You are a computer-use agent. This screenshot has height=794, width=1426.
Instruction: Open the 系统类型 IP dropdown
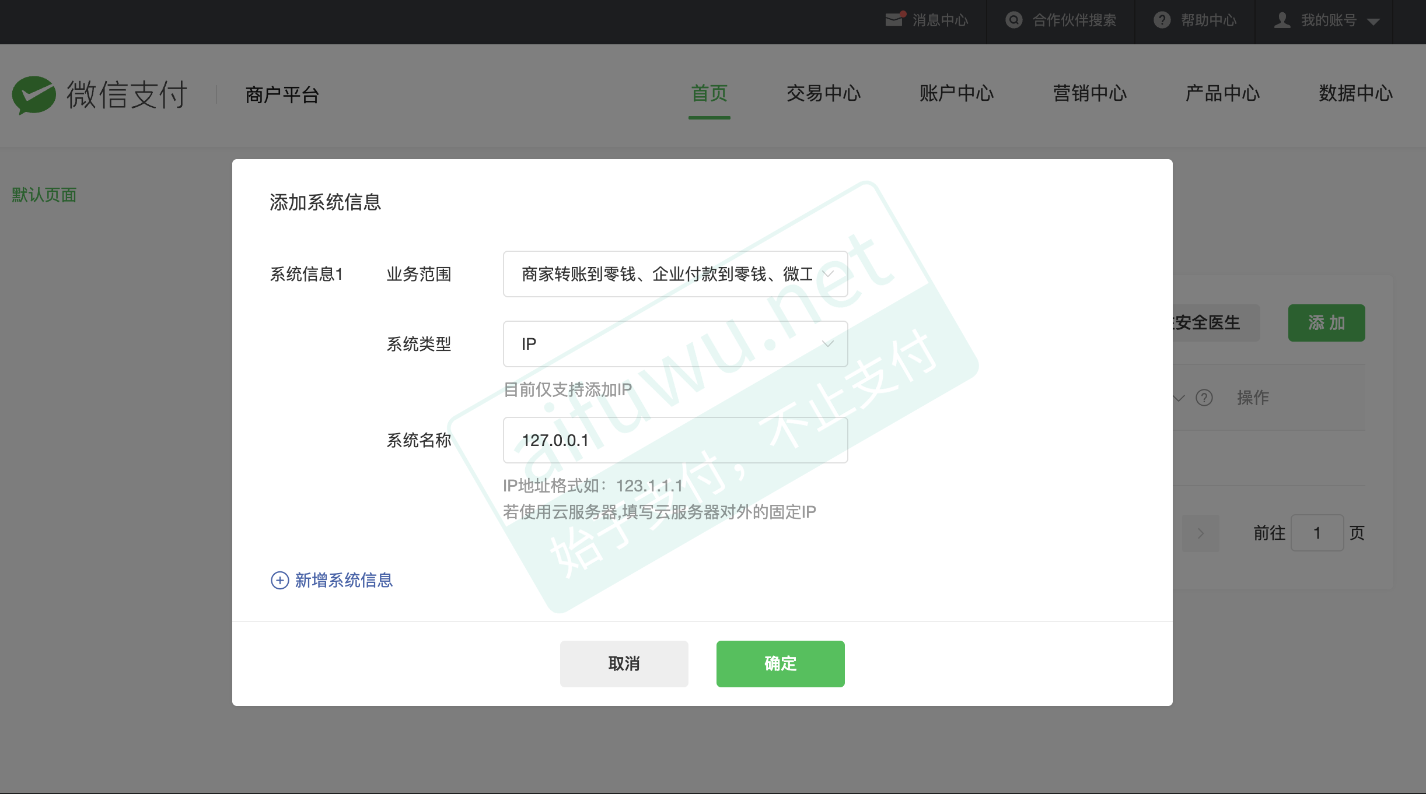point(675,344)
